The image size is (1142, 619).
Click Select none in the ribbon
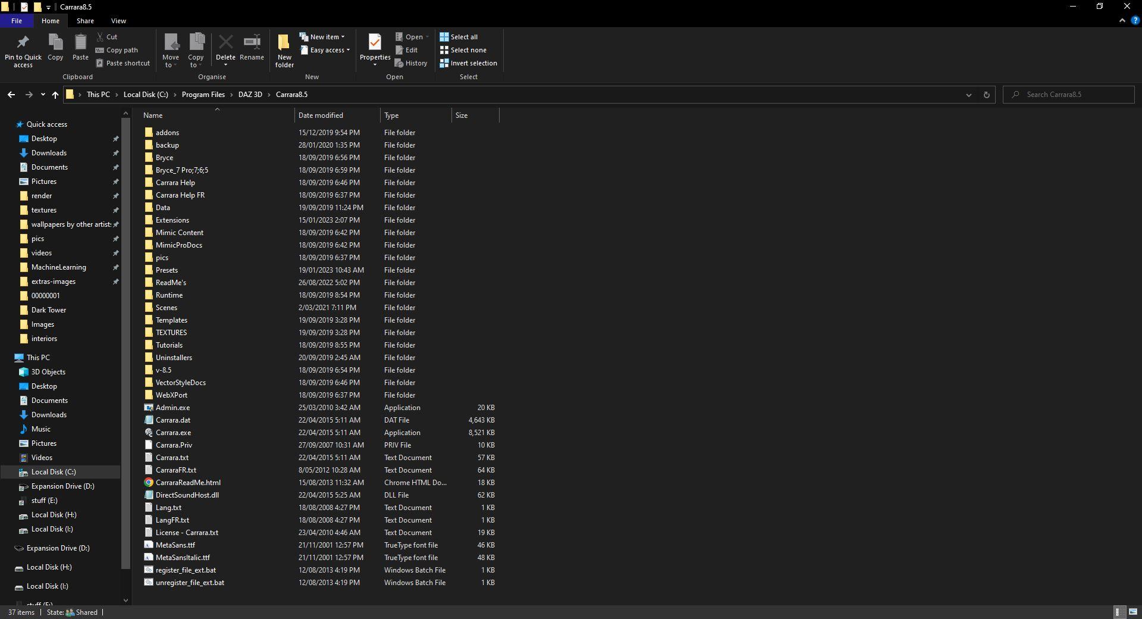[x=463, y=50]
